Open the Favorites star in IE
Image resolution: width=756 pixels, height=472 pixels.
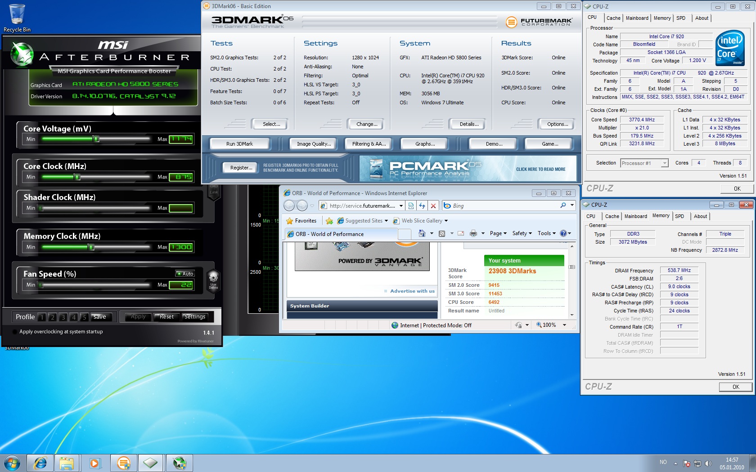301,221
